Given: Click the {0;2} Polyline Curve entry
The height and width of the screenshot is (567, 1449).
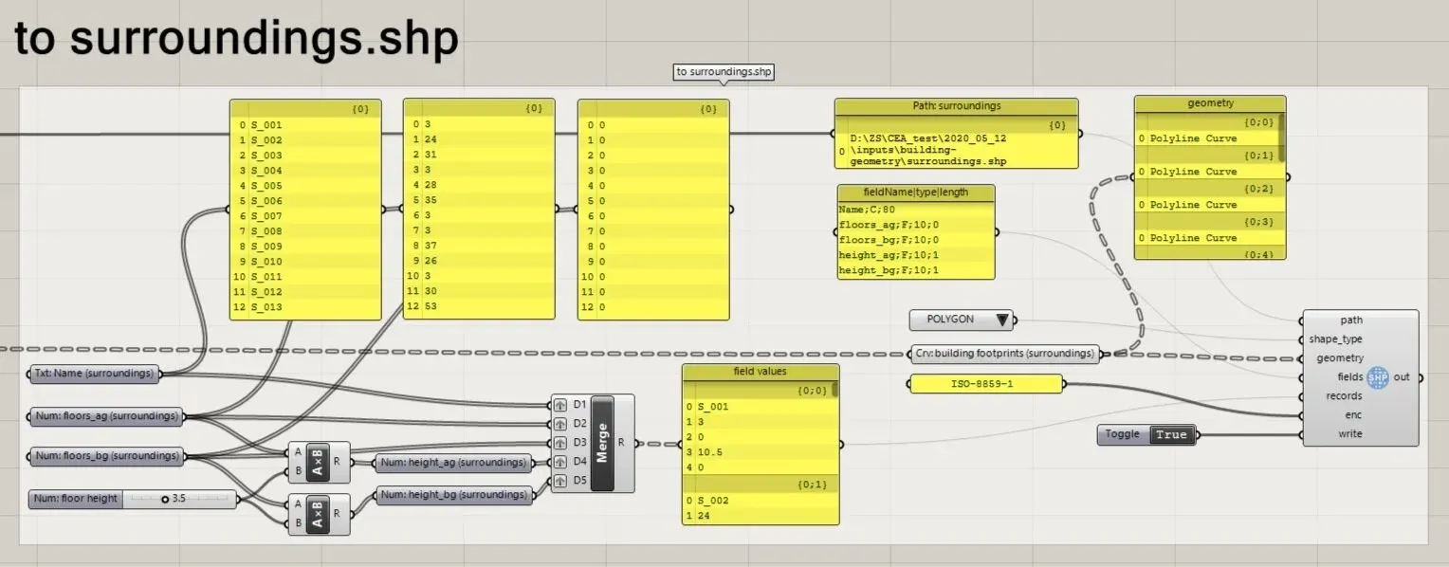Looking at the screenshot, I should (x=1193, y=205).
